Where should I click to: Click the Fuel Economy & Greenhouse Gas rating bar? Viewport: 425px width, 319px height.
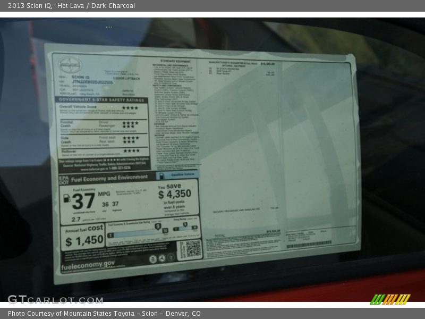pos(138,233)
